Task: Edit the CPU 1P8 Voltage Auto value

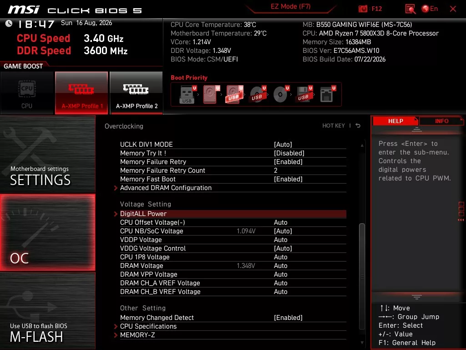Action: (280, 257)
